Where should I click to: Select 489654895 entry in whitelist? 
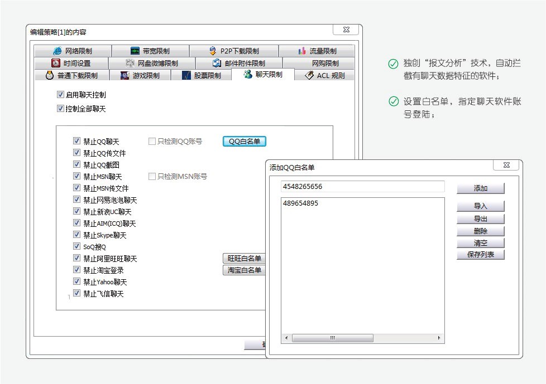tap(301, 203)
